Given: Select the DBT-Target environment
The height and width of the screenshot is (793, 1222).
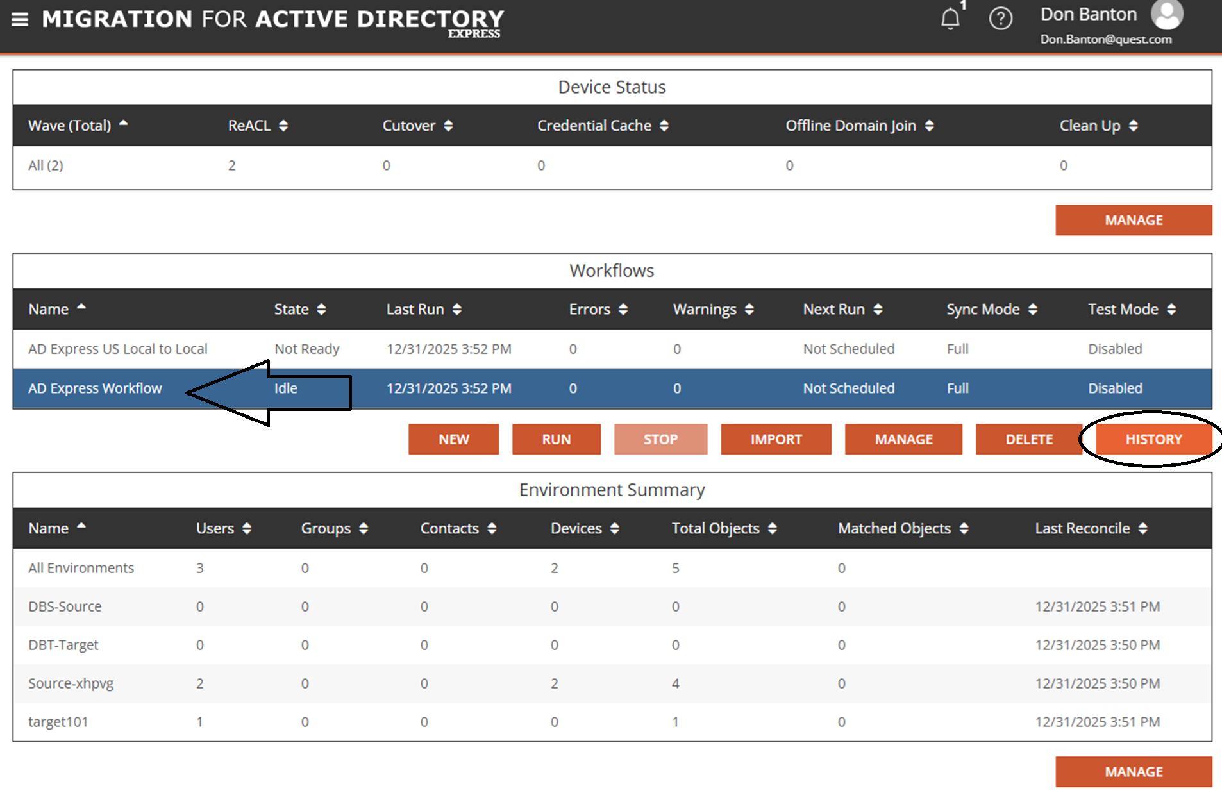Looking at the screenshot, I should tap(612, 645).
